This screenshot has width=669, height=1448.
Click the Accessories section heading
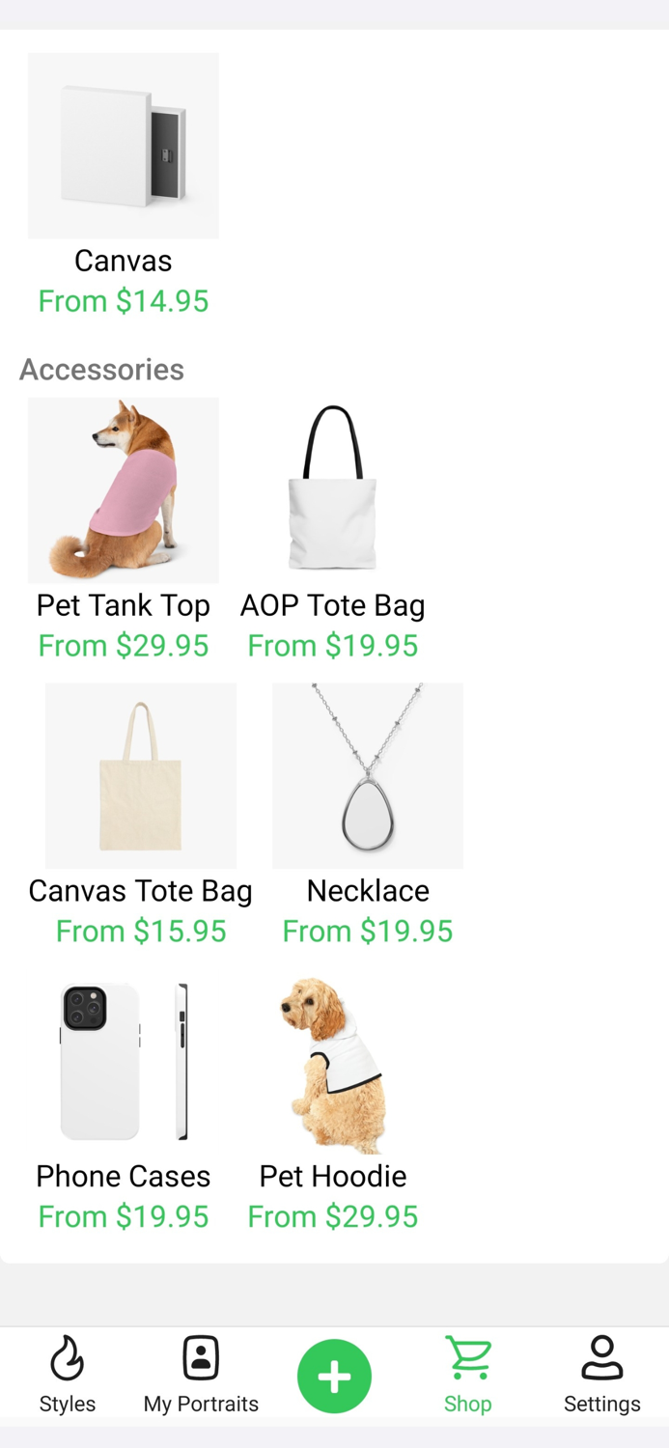pos(101,370)
